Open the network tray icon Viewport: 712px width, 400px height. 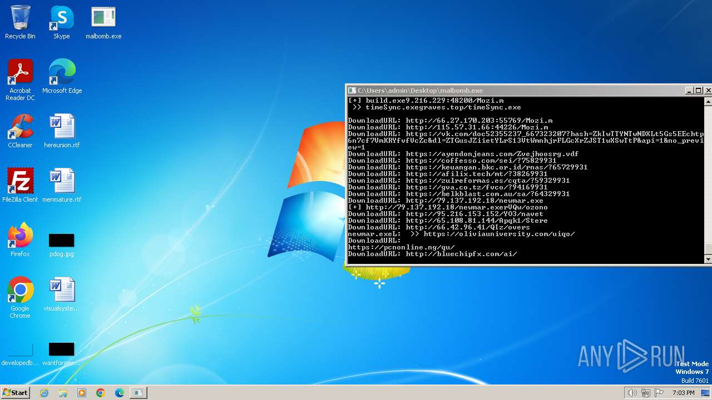646,393
